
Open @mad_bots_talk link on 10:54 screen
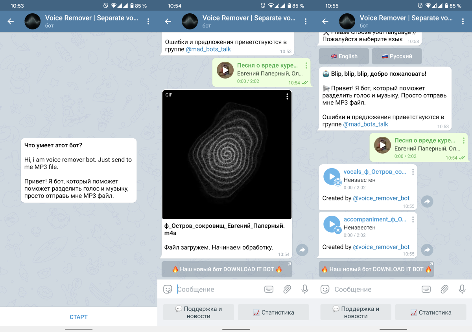[x=208, y=50]
